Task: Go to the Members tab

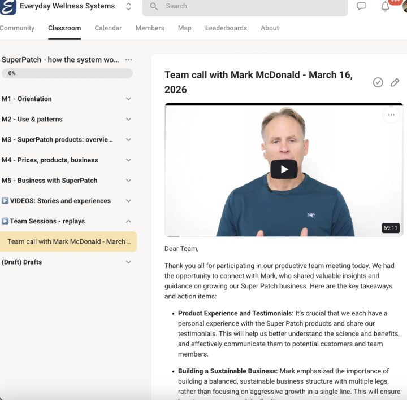Action: click(150, 28)
